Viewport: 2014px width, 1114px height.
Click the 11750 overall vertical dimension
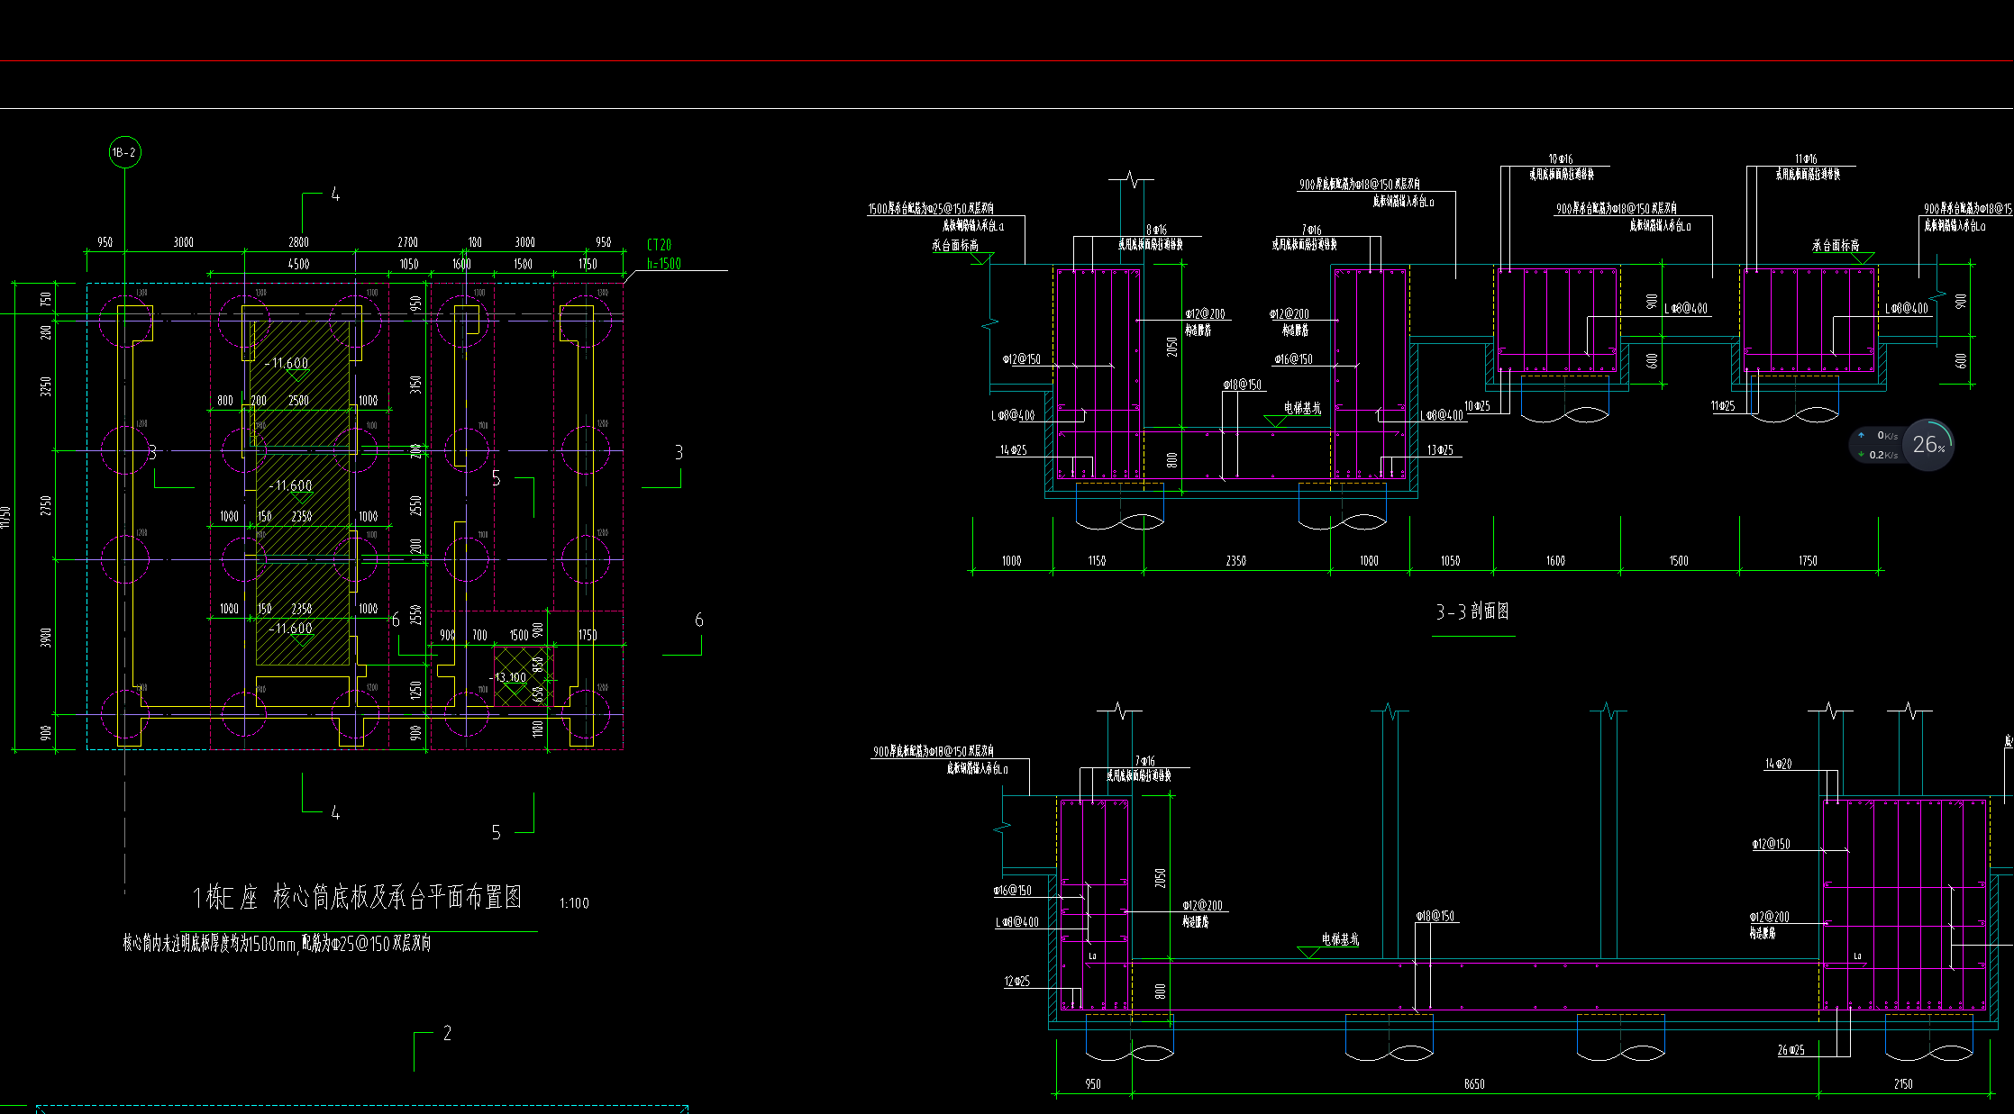[x=6, y=517]
